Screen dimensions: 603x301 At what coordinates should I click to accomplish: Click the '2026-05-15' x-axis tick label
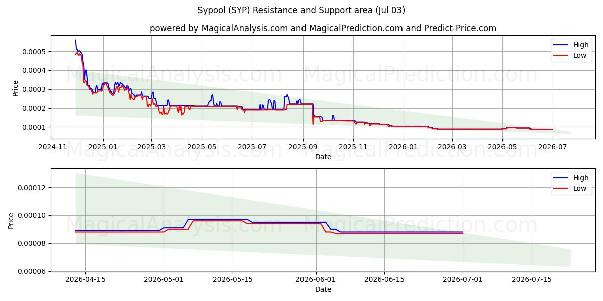click(x=233, y=280)
